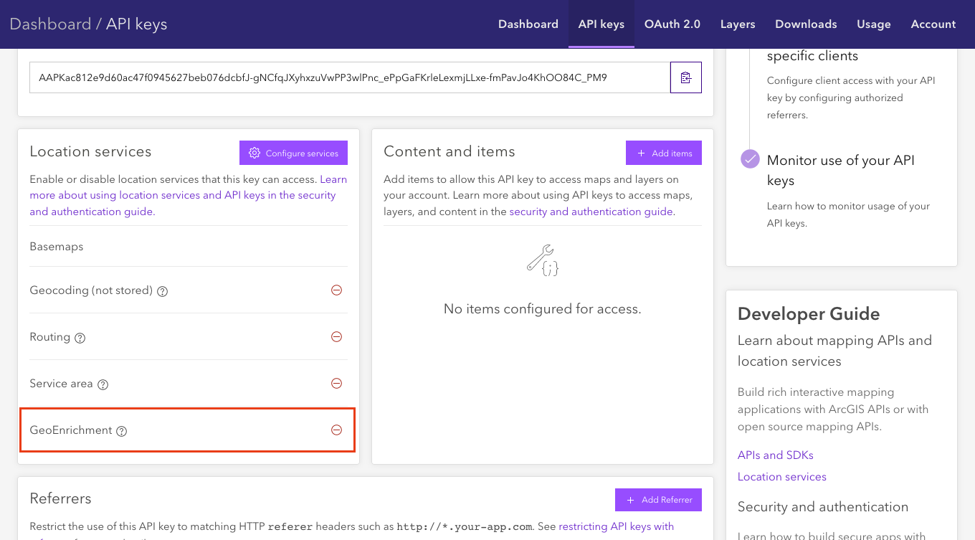The image size is (975, 540).
Task: Open the Layers tab
Action: tap(738, 24)
